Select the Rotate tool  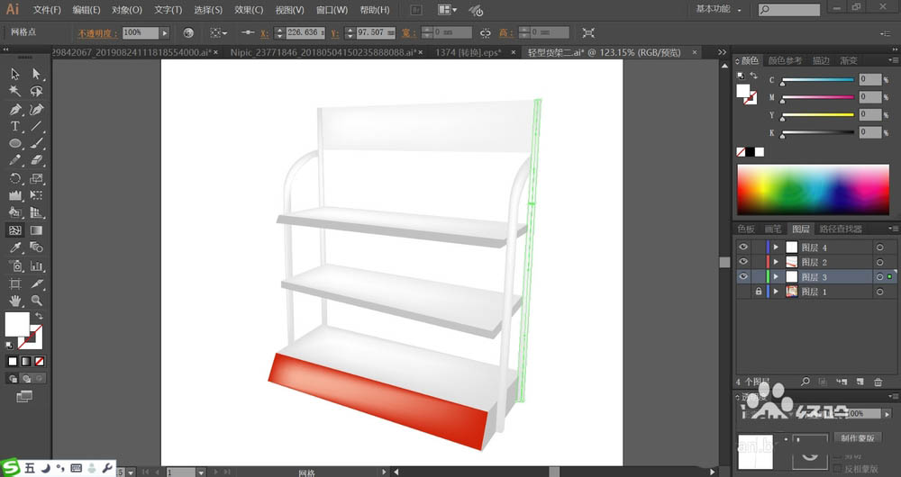15,178
